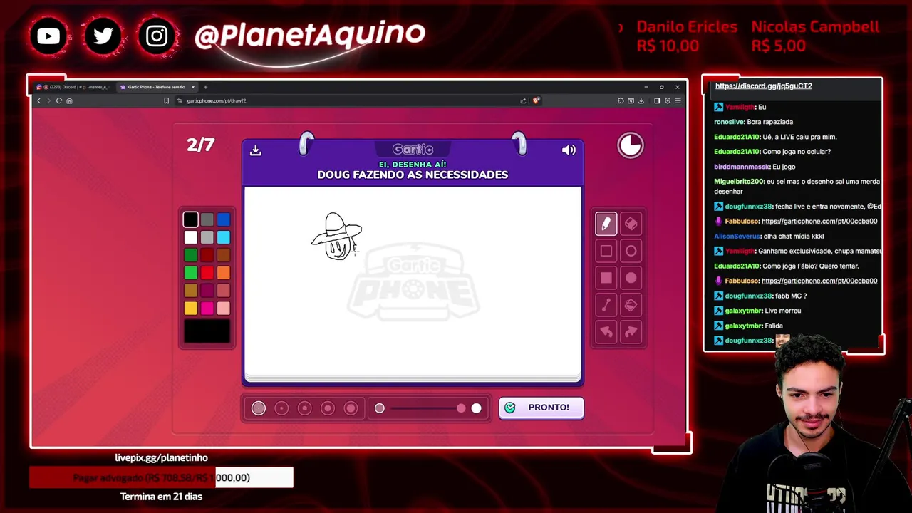Viewport: 912px width, 513px height.
Task: Pick the bright red color swatch
Action: click(207, 273)
